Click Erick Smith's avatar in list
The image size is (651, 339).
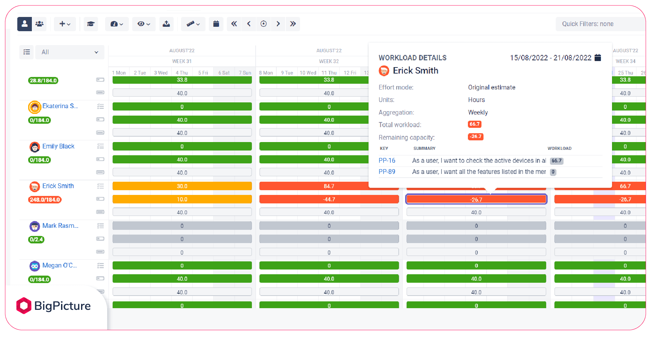tap(35, 187)
